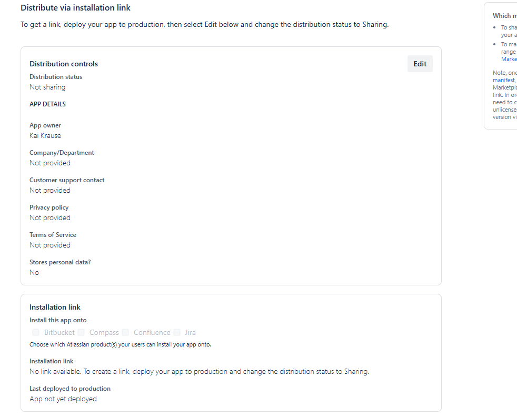Click the Installation link section heading
This screenshot has height=416, width=517.
click(55, 307)
